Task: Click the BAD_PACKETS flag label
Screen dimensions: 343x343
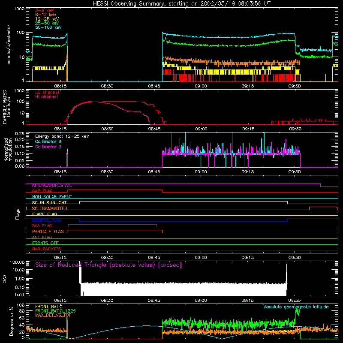Action: (x=47, y=249)
